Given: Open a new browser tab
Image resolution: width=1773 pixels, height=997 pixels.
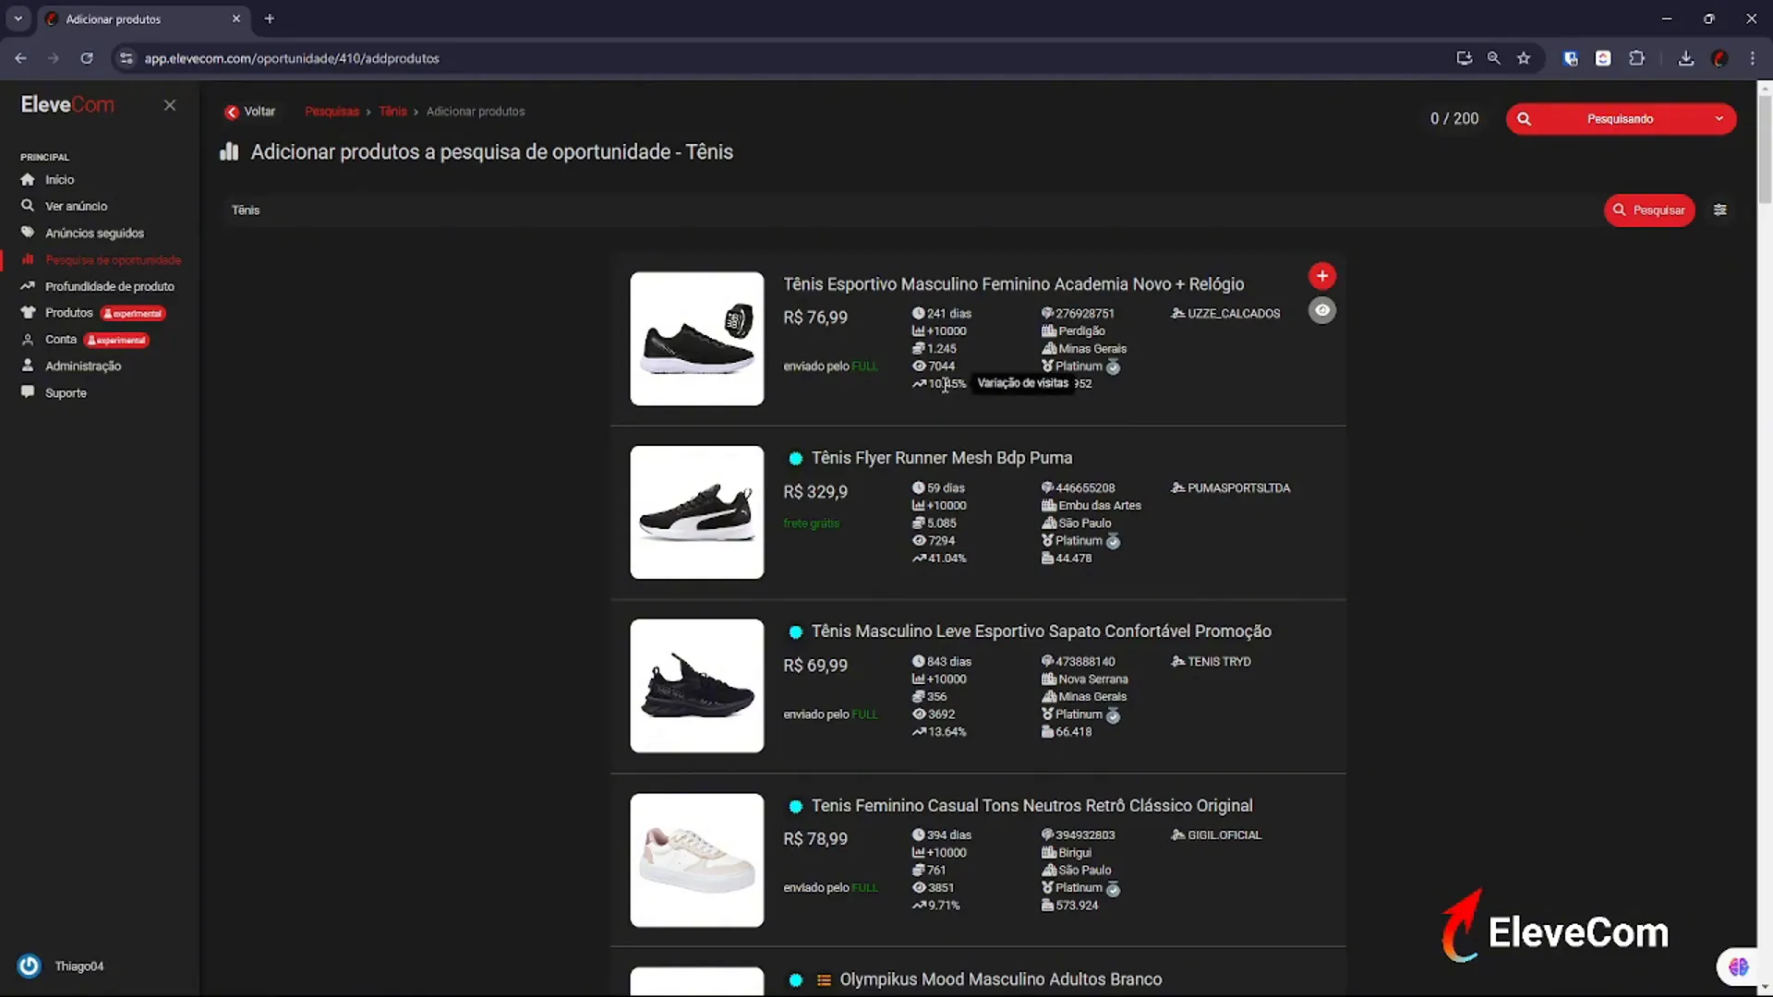Looking at the screenshot, I should point(270,18).
